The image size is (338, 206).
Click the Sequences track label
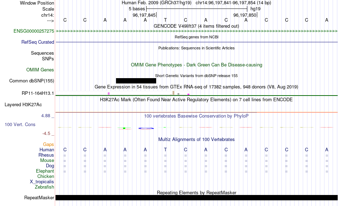[x=42, y=53]
